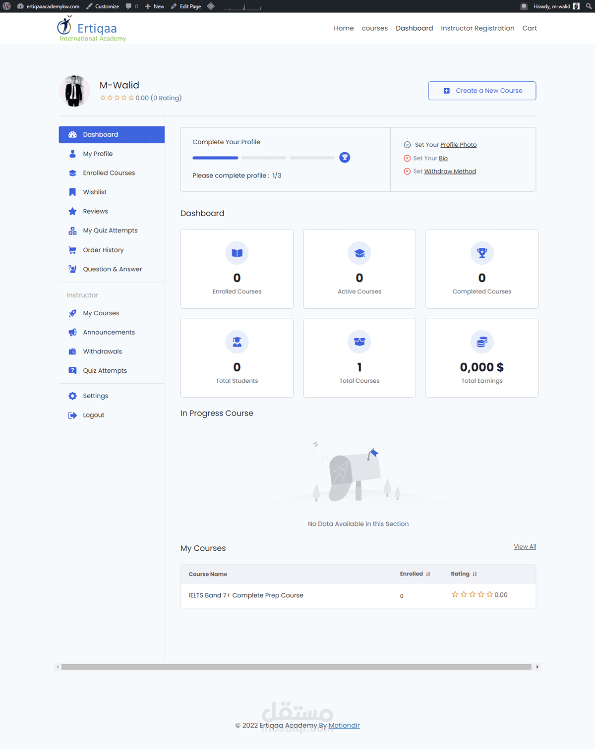Viewport: 595px width, 749px height.
Task: Click the "Please complete profile : 1/3" text
Action: [x=237, y=175]
